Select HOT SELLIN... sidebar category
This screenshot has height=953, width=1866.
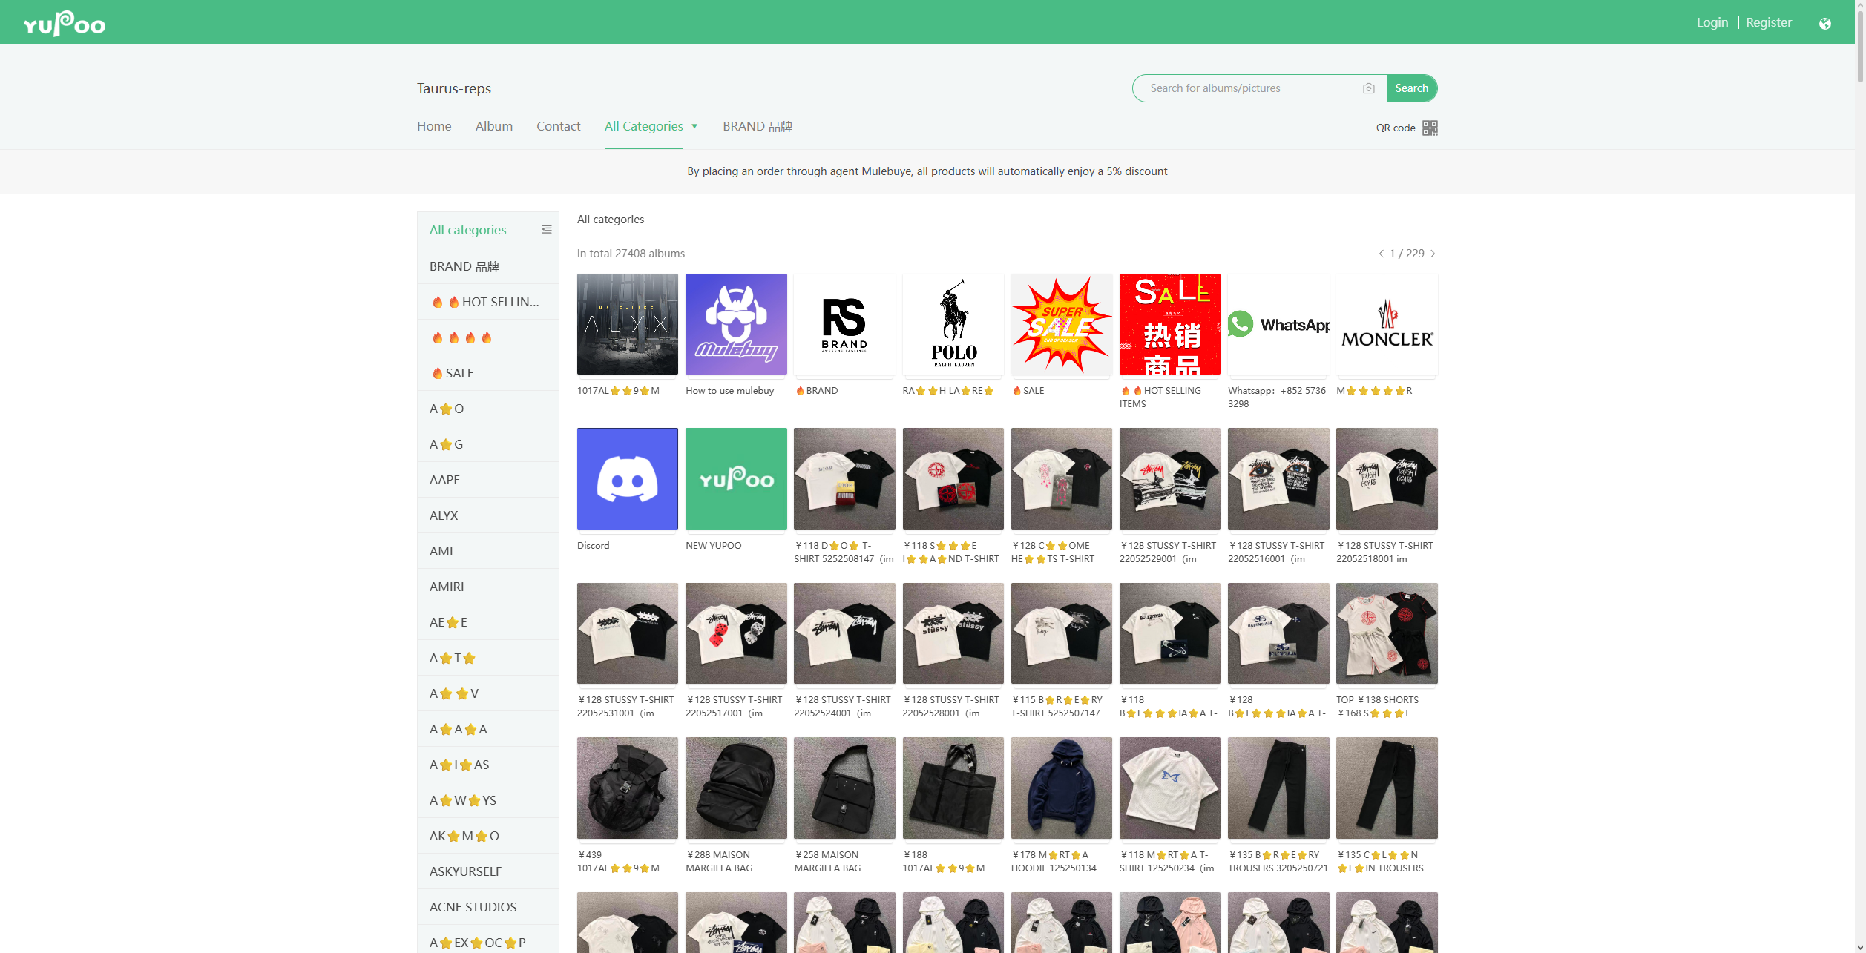[488, 302]
